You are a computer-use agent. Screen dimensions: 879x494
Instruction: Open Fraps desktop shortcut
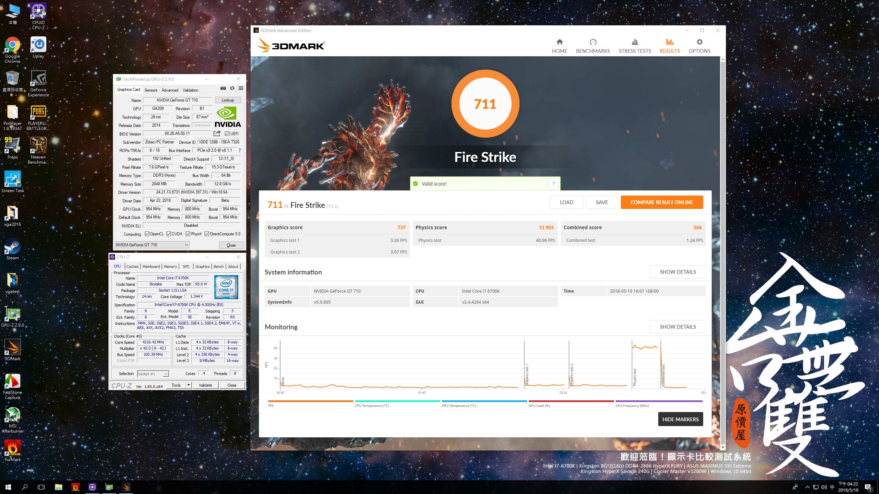(12, 148)
